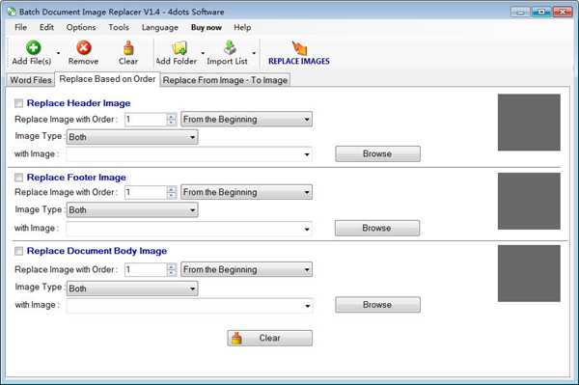Open the Help menu
The width and height of the screenshot is (579, 385).
(x=242, y=27)
